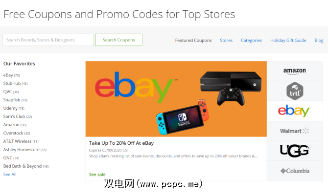Expand favorites with See All
This screenshot has width=328, height=195.
(x=10, y=175)
